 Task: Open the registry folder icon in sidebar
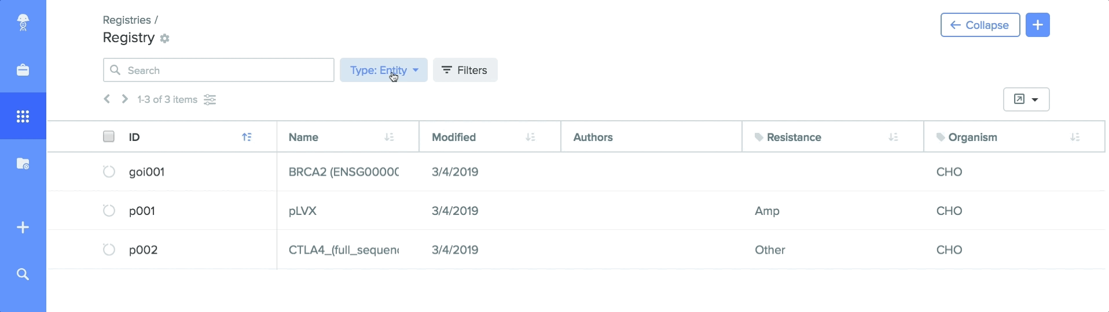[23, 164]
